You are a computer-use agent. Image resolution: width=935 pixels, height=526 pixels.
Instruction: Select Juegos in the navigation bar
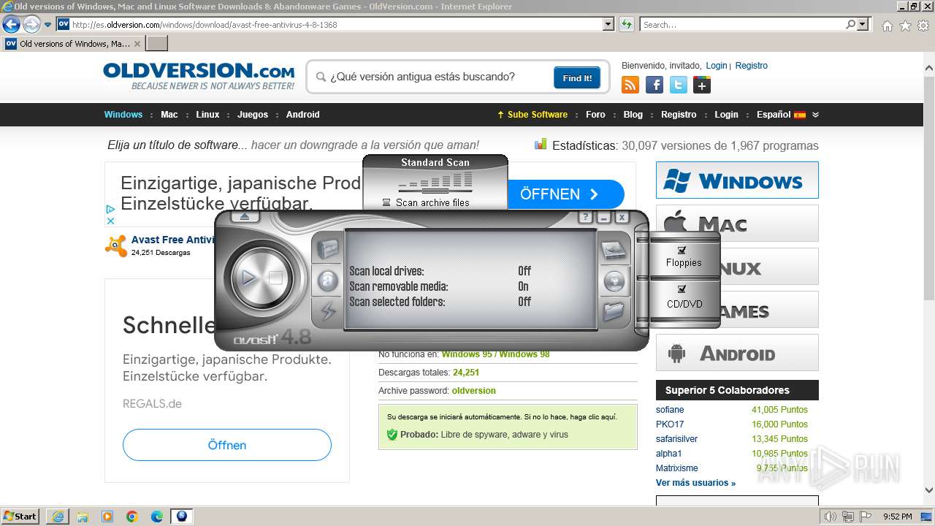tap(253, 115)
